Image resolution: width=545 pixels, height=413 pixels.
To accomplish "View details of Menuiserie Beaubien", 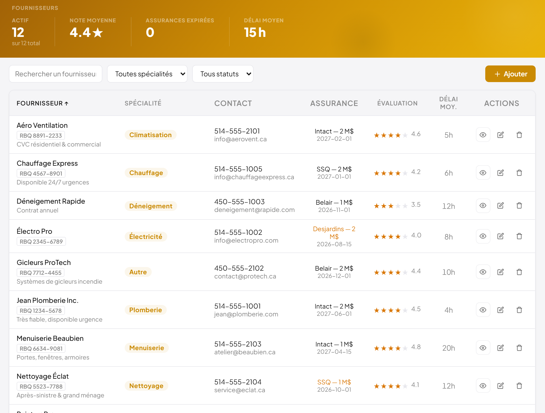I will 483,348.
